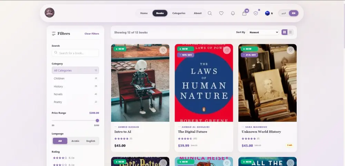Open the notifications bell icon
The image size is (345, 166).
click(x=233, y=13)
